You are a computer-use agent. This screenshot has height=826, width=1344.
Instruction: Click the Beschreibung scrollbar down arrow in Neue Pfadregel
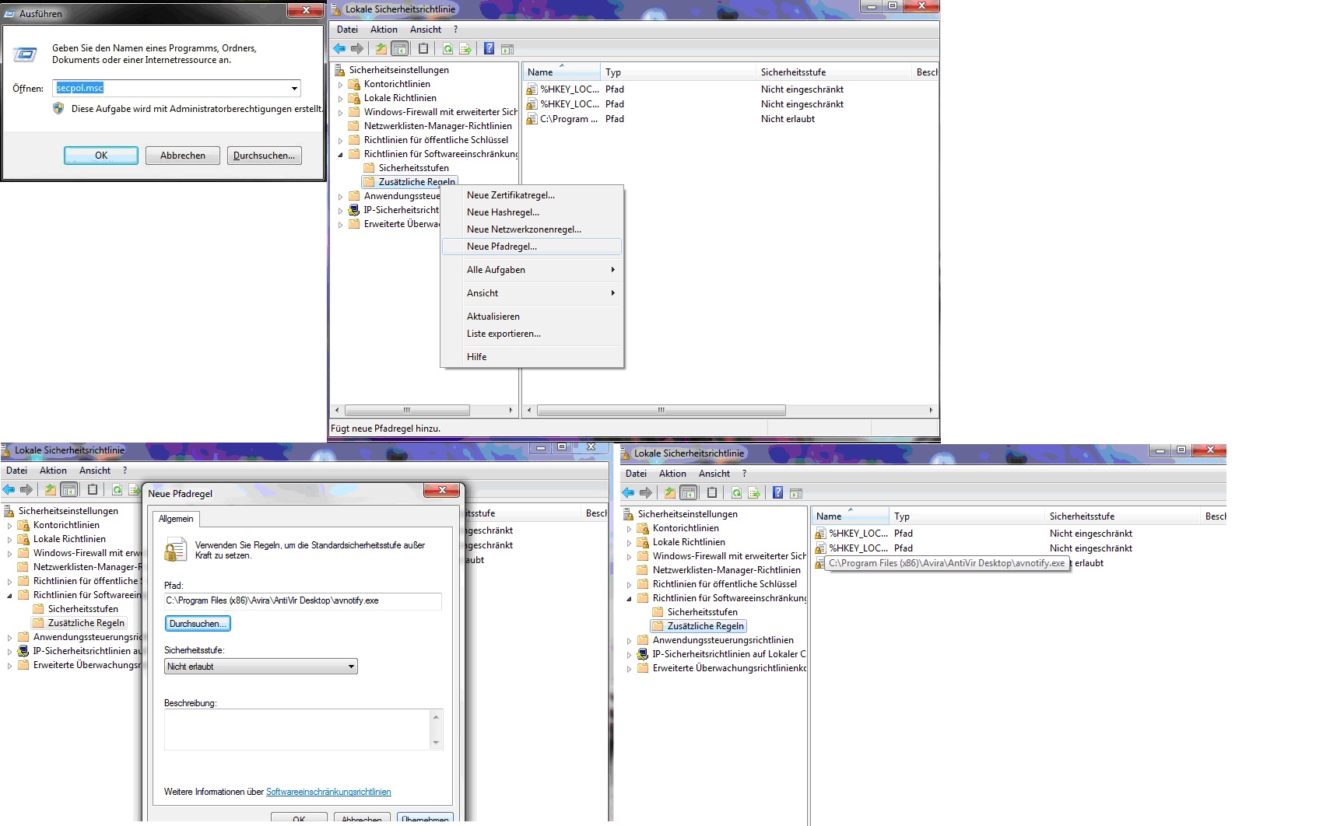[436, 743]
